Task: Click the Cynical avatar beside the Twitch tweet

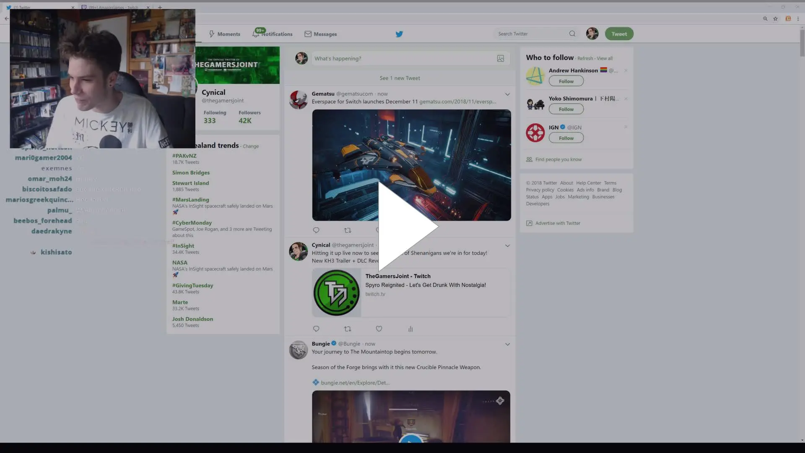Action: 299,251
